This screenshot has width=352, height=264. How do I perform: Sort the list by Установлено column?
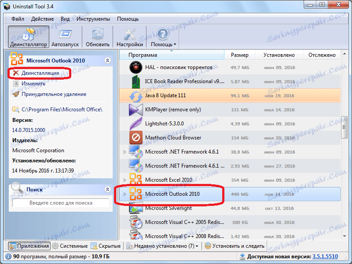[x=279, y=55]
